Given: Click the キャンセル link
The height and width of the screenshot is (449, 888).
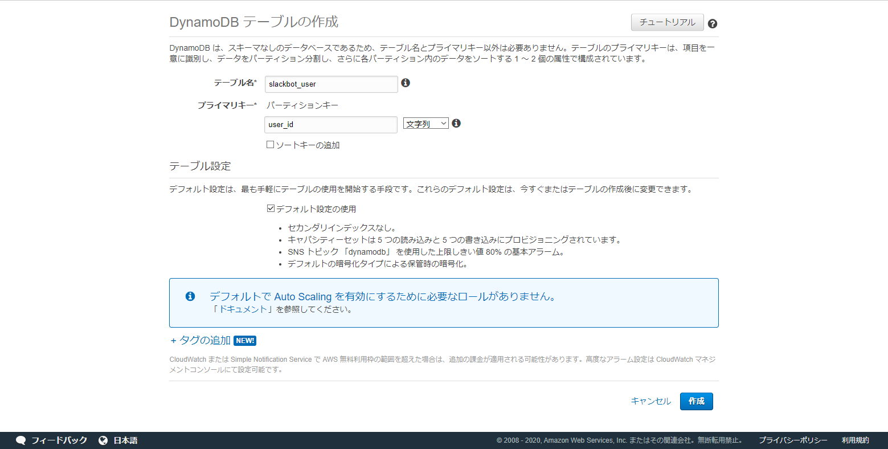Looking at the screenshot, I should pyautogui.click(x=651, y=401).
